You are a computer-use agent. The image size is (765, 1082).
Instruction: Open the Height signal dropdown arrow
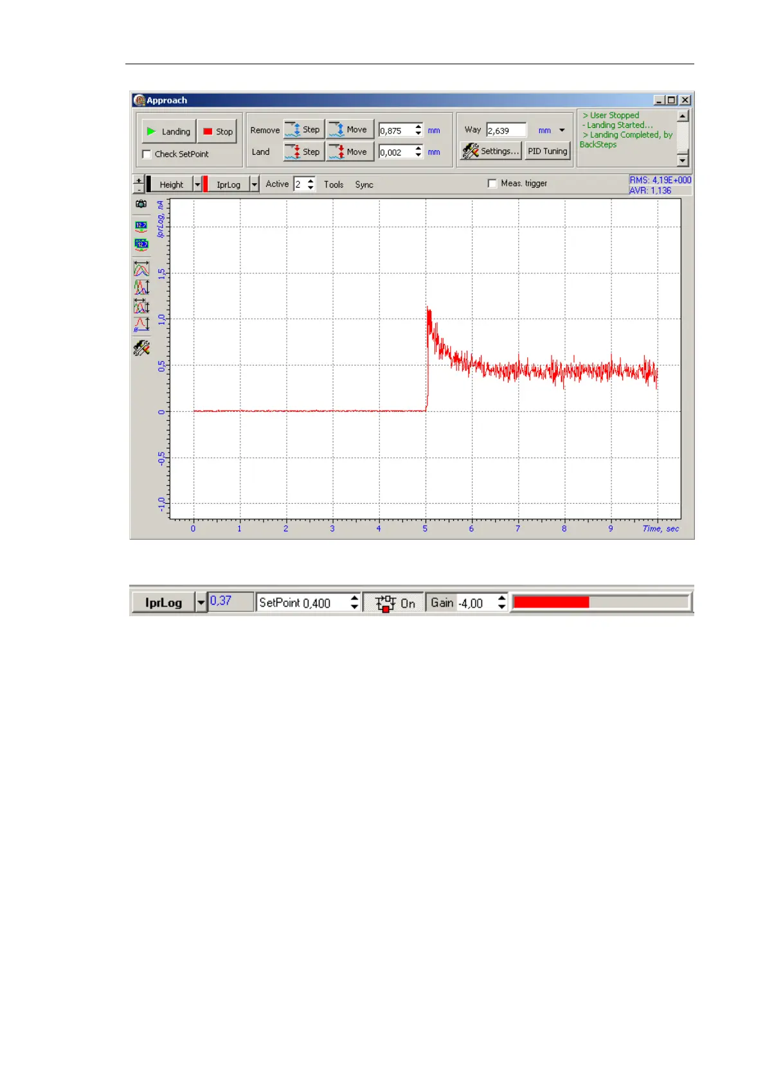[197, 184]
